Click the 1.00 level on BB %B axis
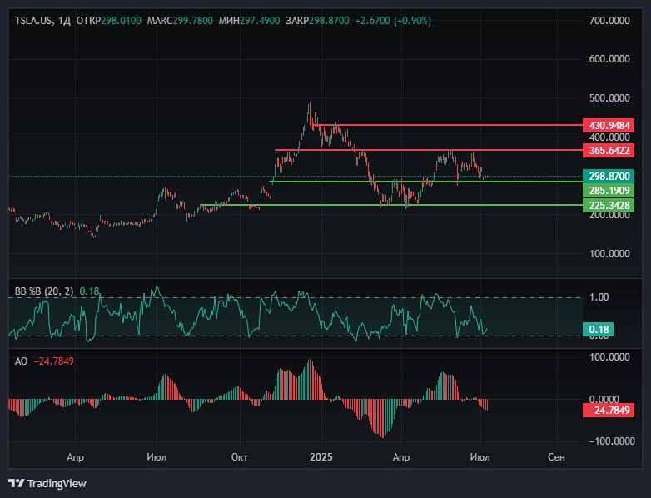 click(599, 297)
